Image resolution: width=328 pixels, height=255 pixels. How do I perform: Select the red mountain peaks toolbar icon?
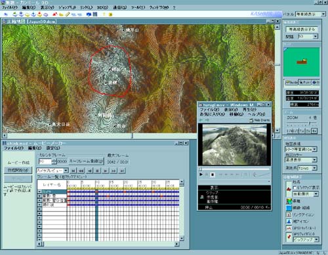[x=54, y=14]
